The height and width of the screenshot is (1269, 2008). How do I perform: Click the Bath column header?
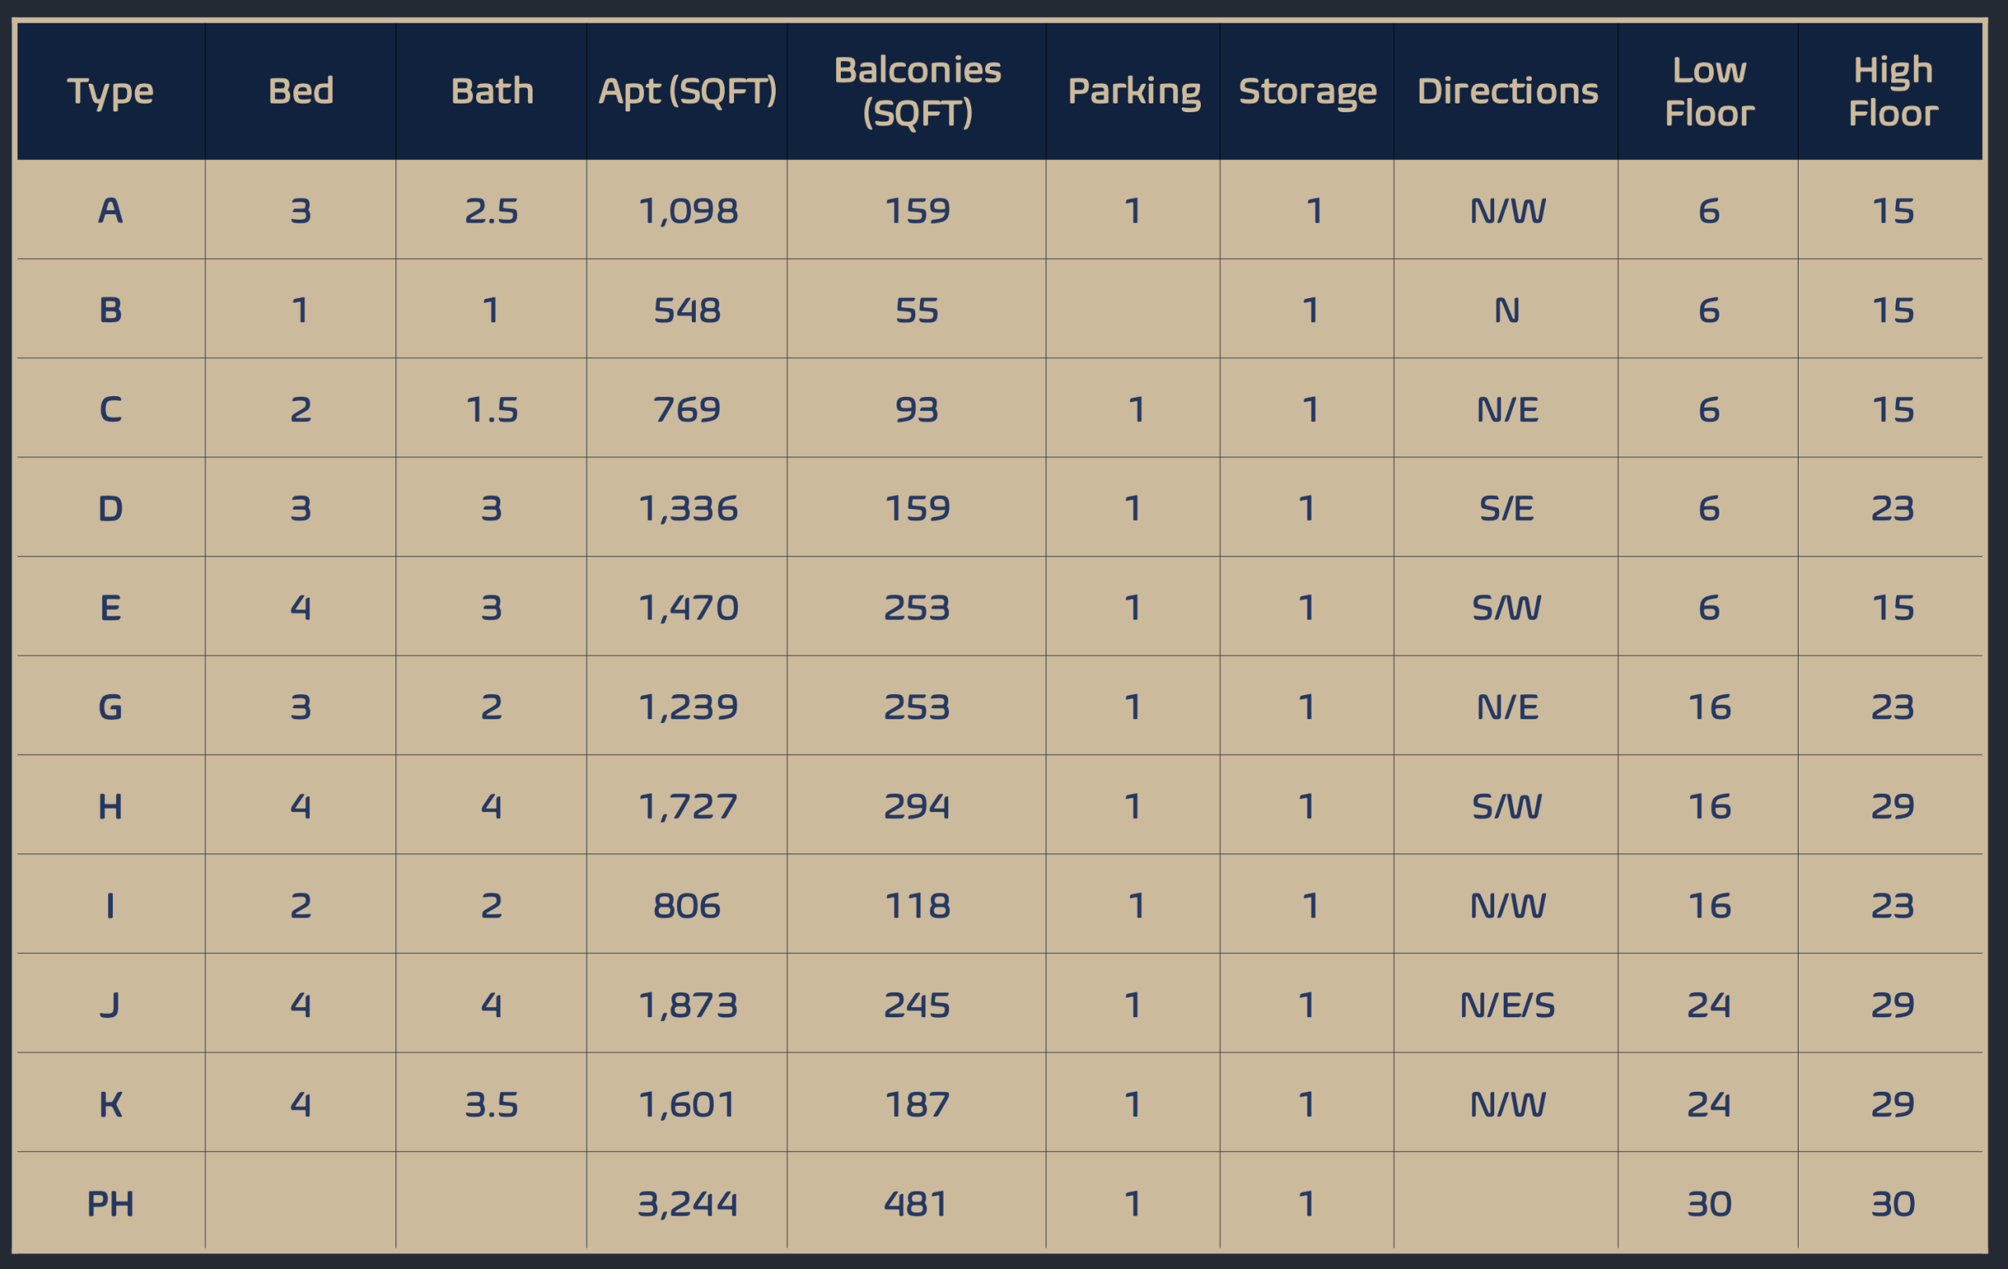[491, 91]
